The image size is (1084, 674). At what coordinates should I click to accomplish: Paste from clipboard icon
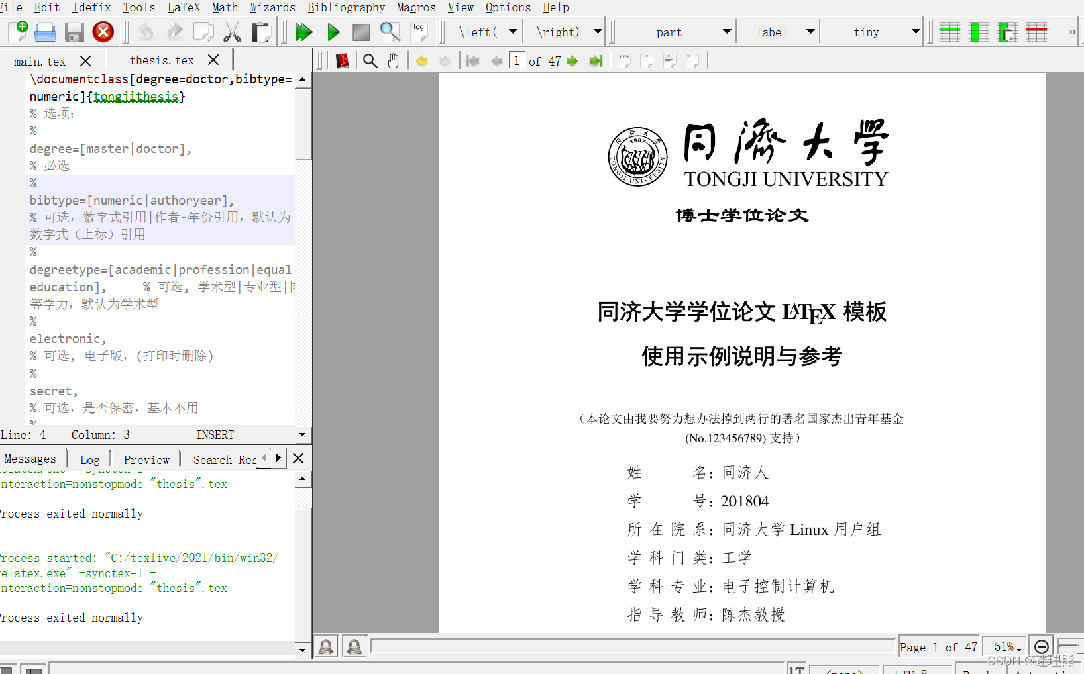click(x=260, y=32)
